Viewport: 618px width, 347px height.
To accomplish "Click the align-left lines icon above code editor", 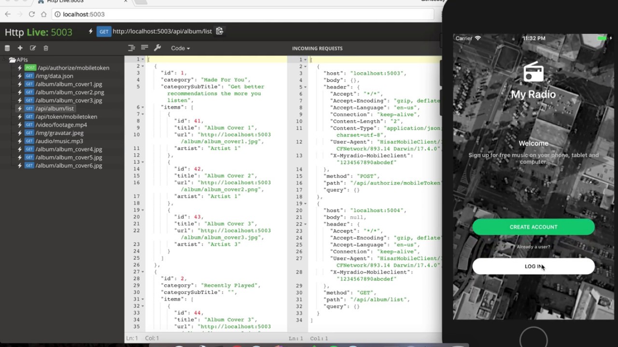I will (x=144, y=47).
